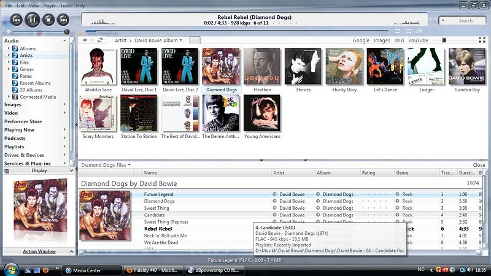Stop playback with the stop button

coord(48,20)
